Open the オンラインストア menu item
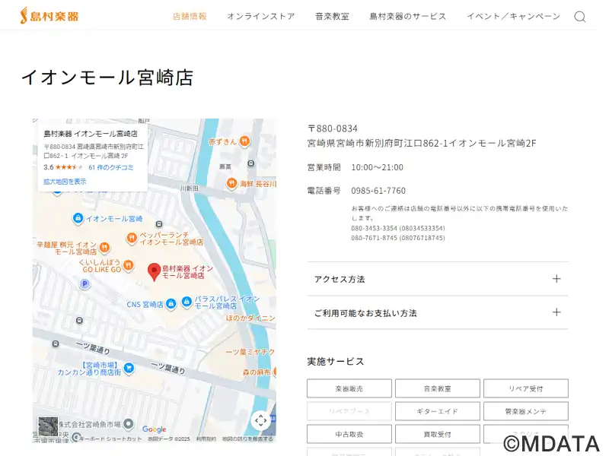Screen dimensions: 609x456 260,16
